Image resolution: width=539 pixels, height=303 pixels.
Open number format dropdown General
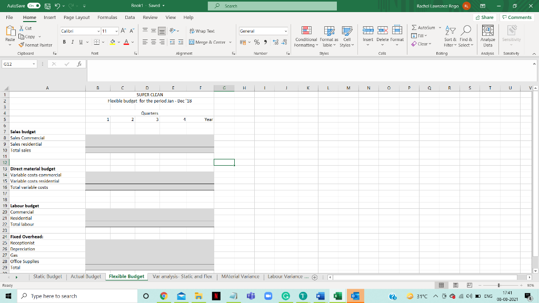click(x=286, y=31)
